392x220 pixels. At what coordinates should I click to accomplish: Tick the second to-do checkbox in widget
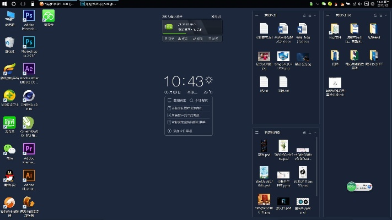pos(169,116)
